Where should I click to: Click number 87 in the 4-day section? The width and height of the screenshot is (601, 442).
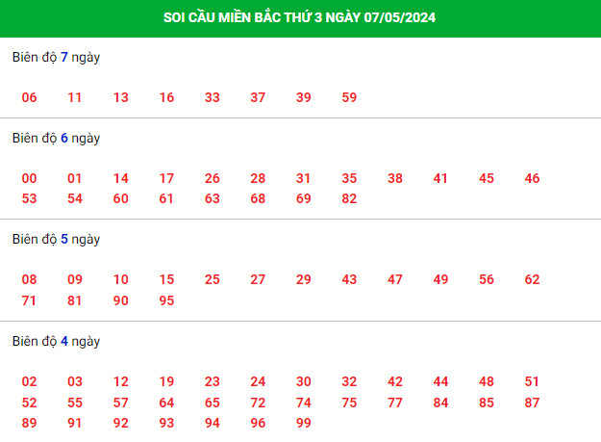(x=532, y=403)
